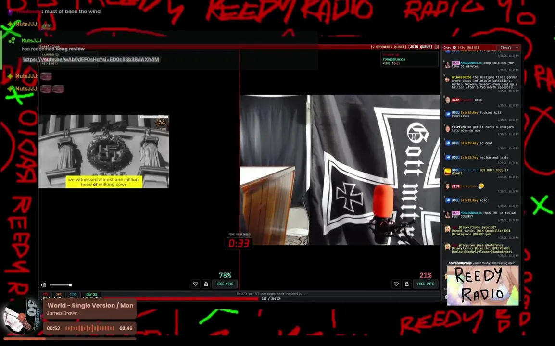Click the 21% vote percentage
This screenshot has height=346, width=555.
[x=426, y=275]
